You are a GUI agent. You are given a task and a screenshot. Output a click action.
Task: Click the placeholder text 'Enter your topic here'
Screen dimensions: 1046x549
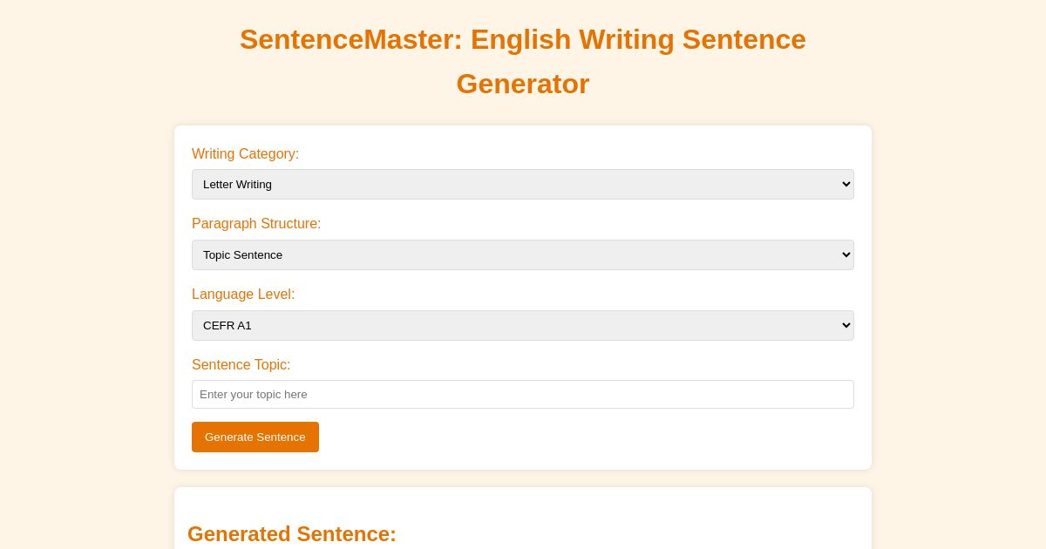[254, 394]
